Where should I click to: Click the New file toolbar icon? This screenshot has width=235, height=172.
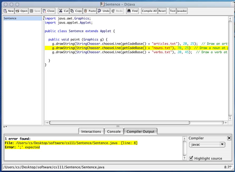8,11
